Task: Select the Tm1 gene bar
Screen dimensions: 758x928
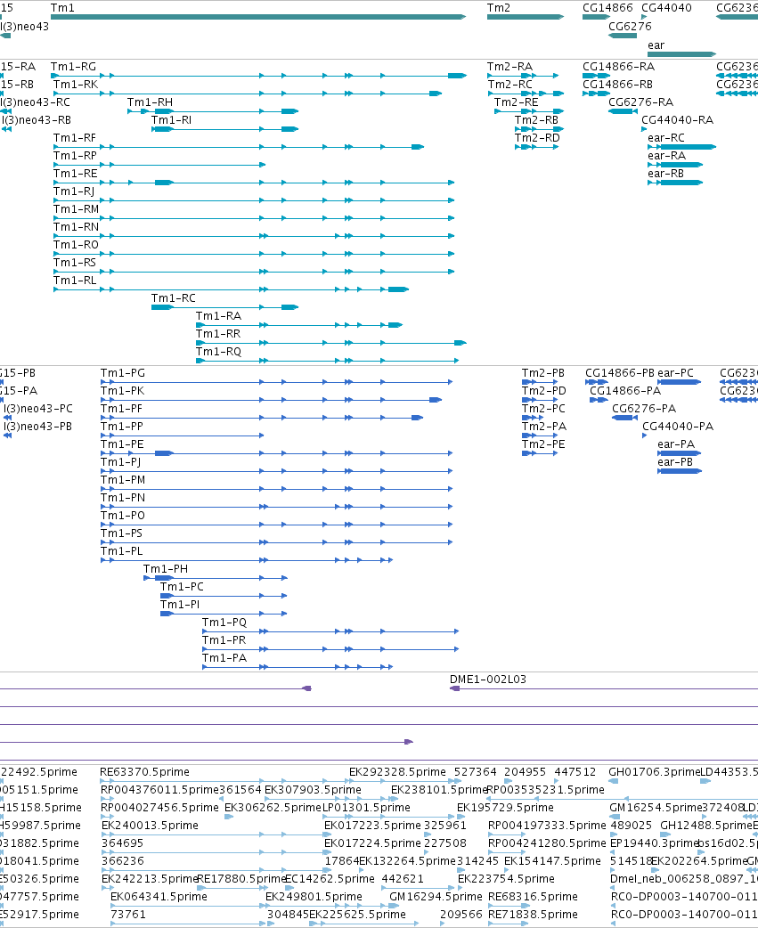Action: [x=258, y=17]
